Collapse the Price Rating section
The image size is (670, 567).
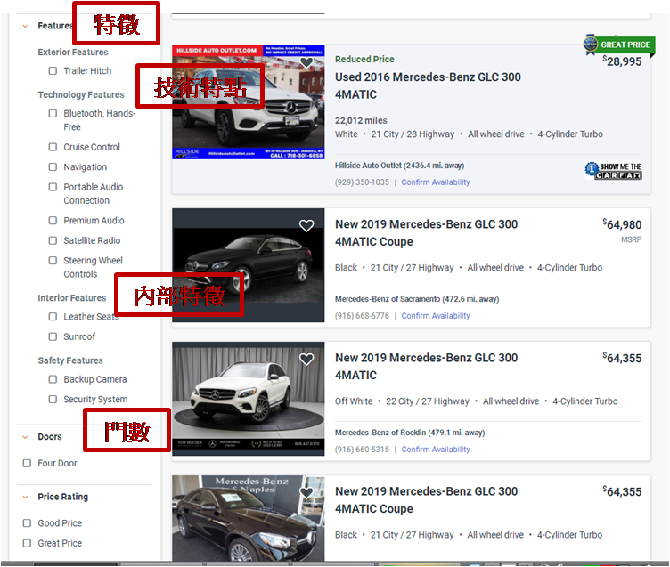pyautogui.click(x=25, y=497)
